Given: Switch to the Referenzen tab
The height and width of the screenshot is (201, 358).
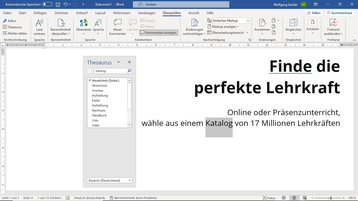Looking at the screenshot, I should [x=122, y=13].
